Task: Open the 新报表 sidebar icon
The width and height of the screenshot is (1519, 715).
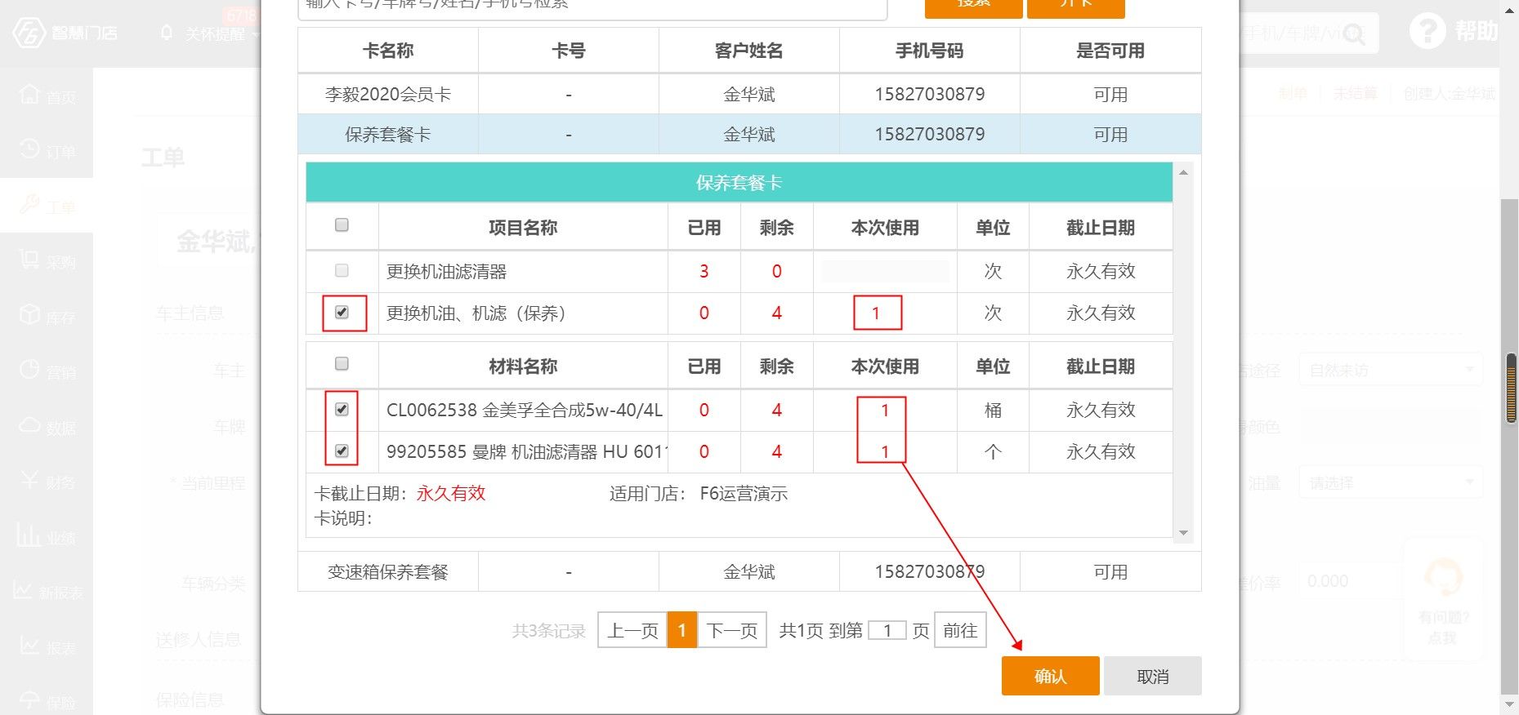Action: pos(23,591)
